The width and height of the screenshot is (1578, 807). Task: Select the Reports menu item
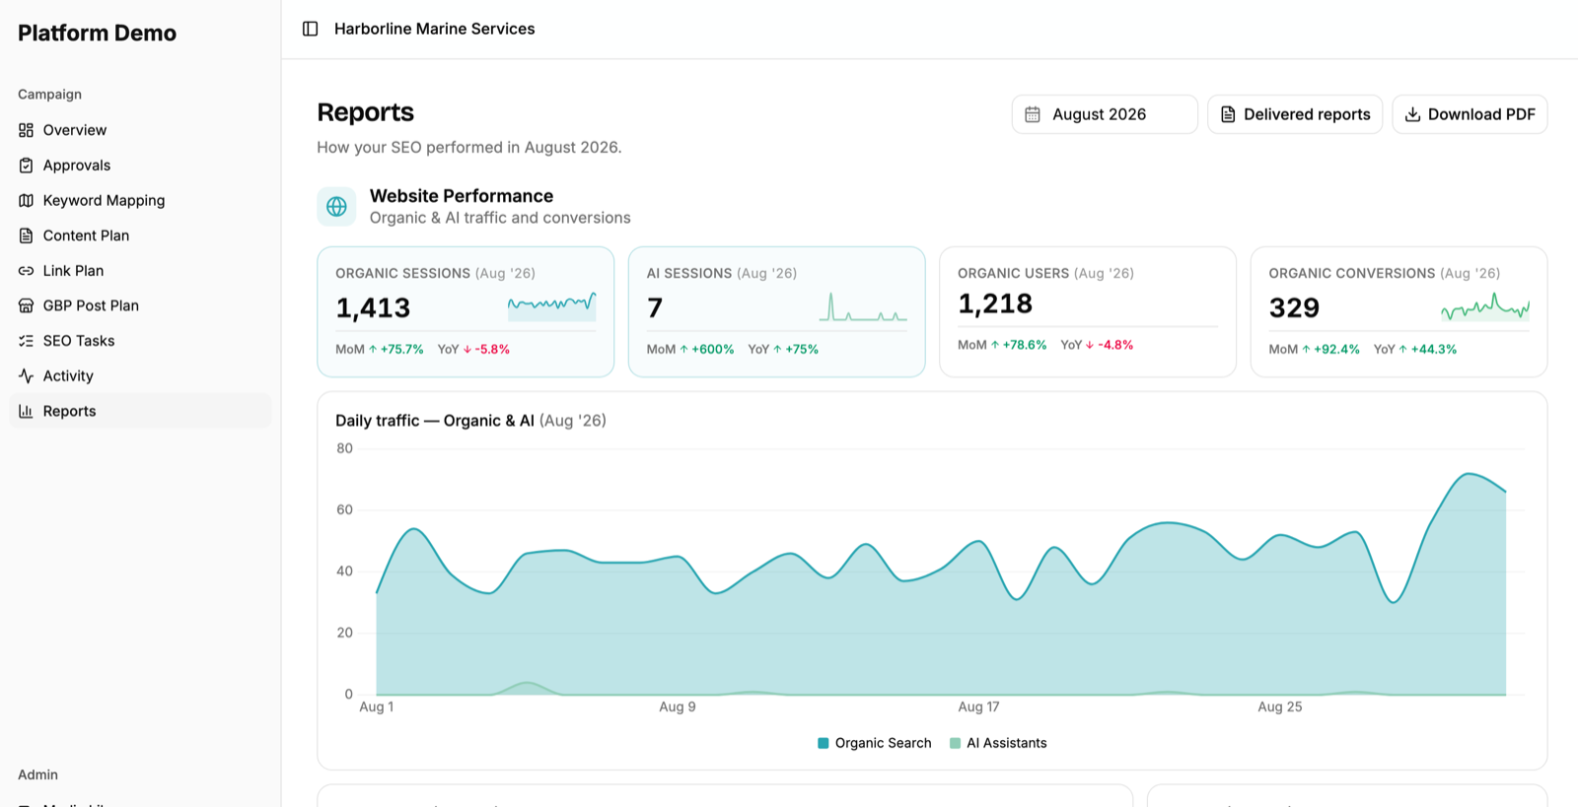(140, 411)
